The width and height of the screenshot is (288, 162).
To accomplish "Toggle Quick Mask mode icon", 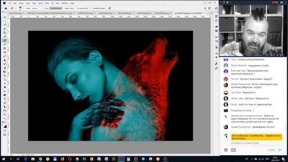I will [5, 131].
